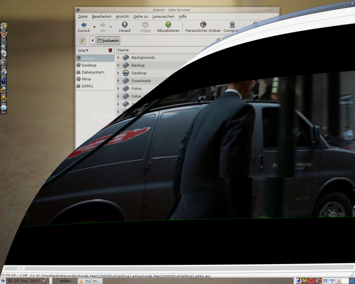
Task: Click the path bar left scroll arrow
Action: click(92, 40)
